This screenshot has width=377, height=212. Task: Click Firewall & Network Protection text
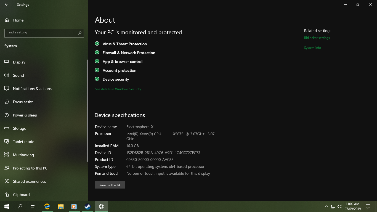pos(129,53)
